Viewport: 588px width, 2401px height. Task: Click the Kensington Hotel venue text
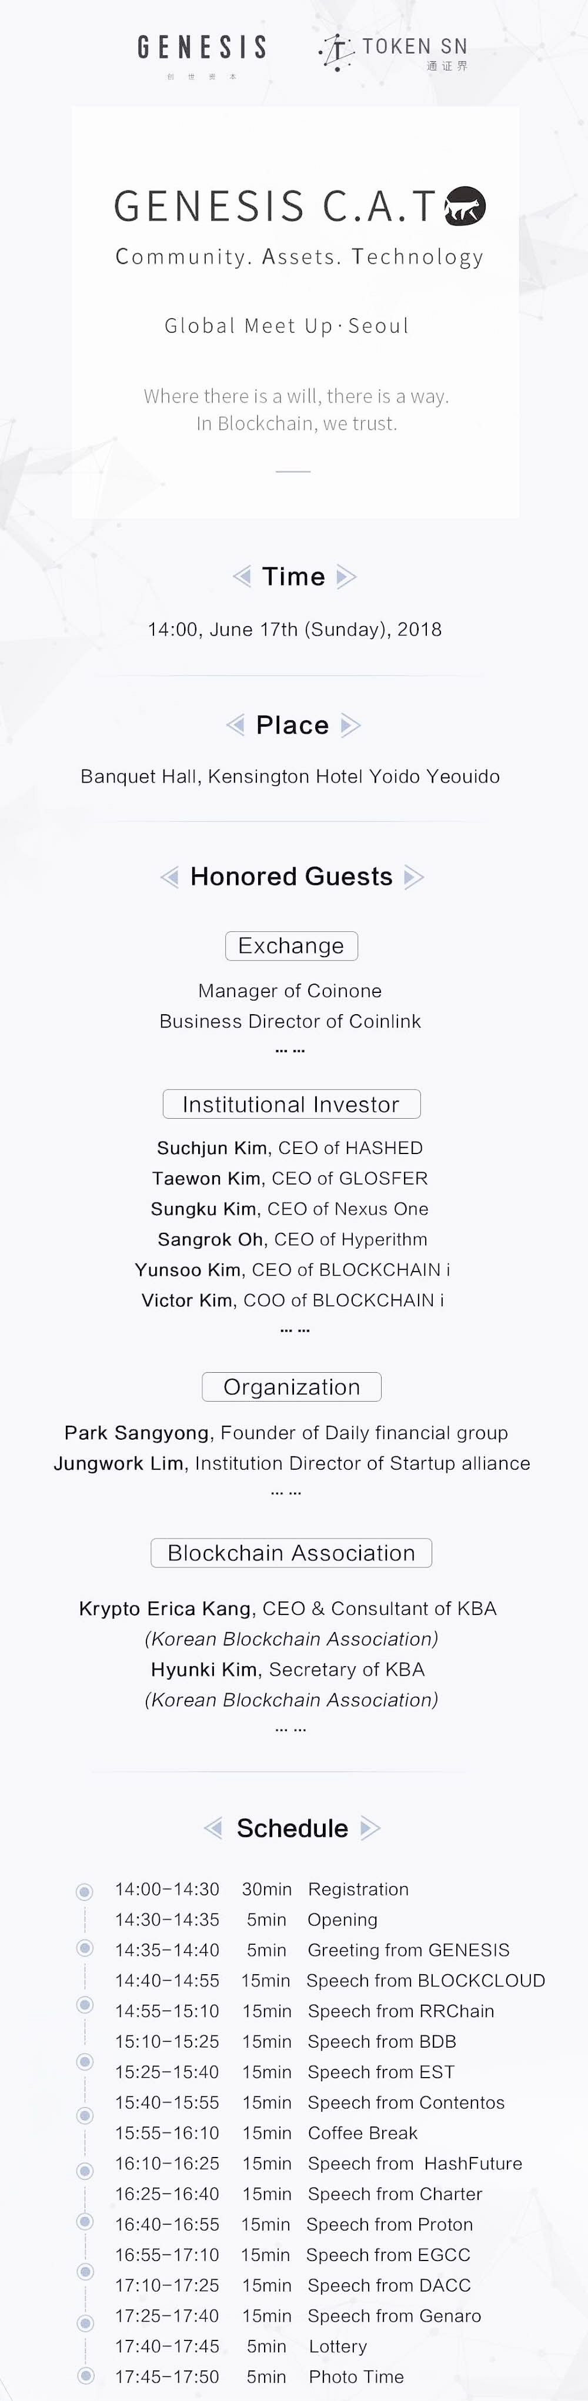[290, 777]
